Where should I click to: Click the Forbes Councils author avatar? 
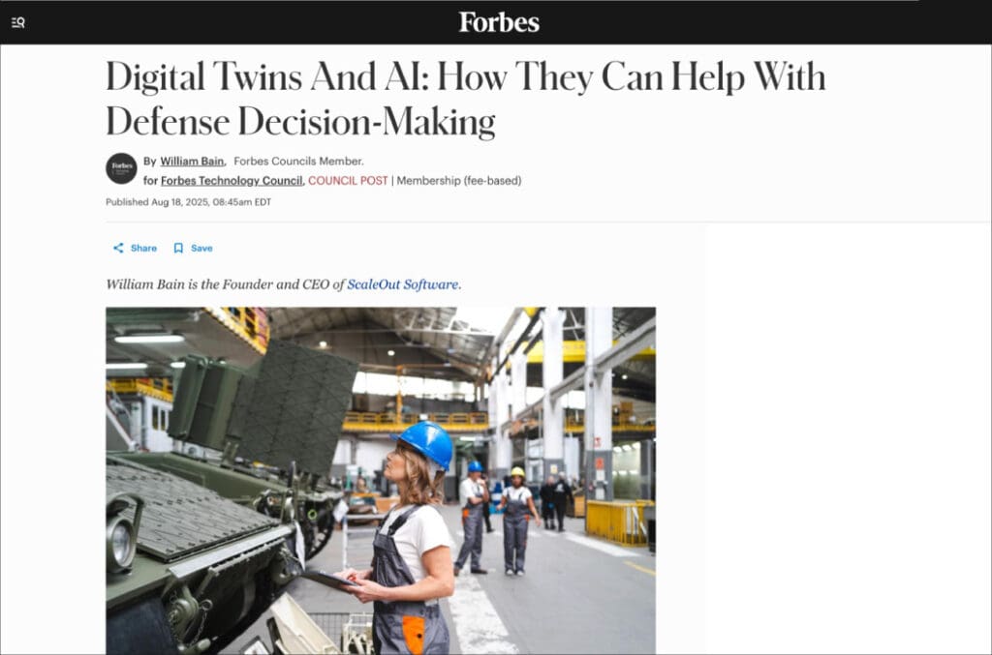pyautogui.click(x=121, y=168)
